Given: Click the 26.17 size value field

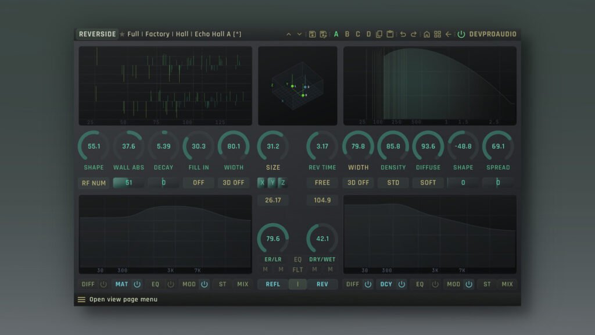Looking at the screenshot, I should click(273, 200).
